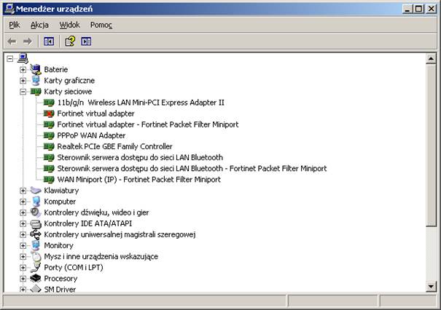Open the Akcja menu
This screenshot has height=310, width=441.
[x=39, y=25]
